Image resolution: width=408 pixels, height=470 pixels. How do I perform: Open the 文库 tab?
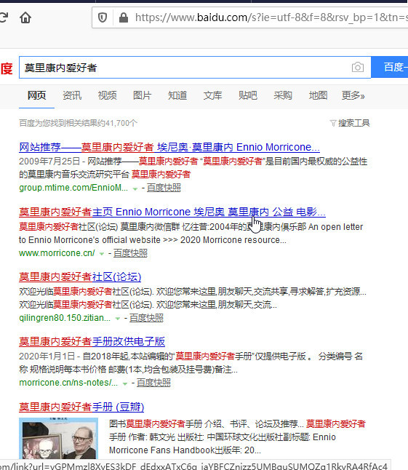pos(212,95)
